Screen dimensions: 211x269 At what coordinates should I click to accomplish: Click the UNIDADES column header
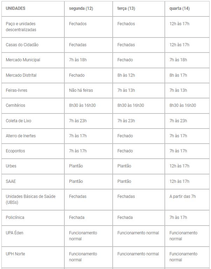(16, 8)
